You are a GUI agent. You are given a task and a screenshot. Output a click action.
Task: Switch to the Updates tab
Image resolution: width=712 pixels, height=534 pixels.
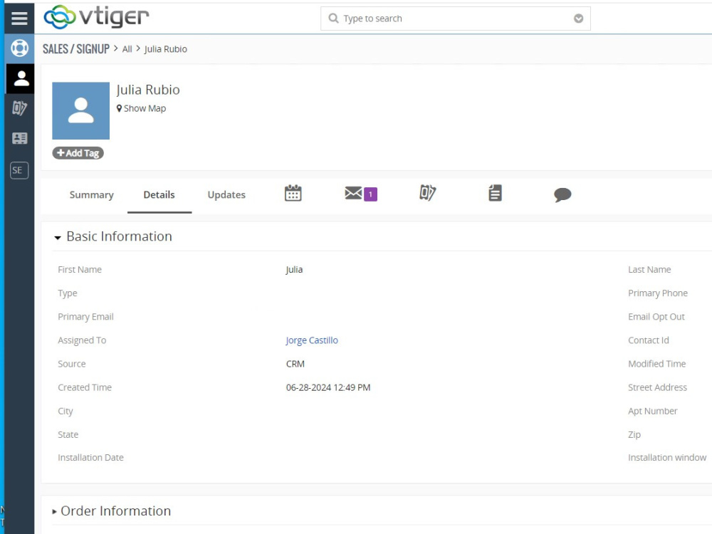226,195
